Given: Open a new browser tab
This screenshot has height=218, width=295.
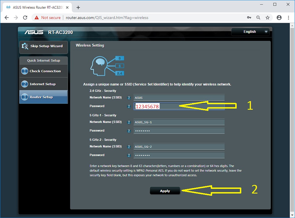Looking at the screenshot, I should pyautogui.click(x=78, y=7).
